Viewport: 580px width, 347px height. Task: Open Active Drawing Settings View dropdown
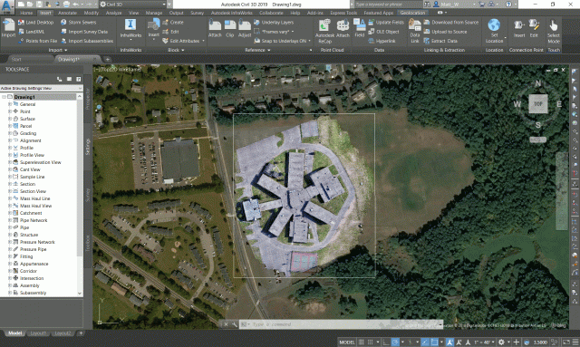pyautogui.click(x=42, y=88)
